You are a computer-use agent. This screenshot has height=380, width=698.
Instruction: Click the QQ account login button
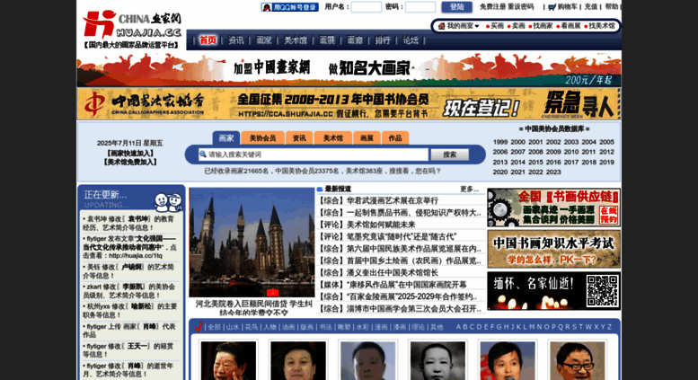pos(290,7)
